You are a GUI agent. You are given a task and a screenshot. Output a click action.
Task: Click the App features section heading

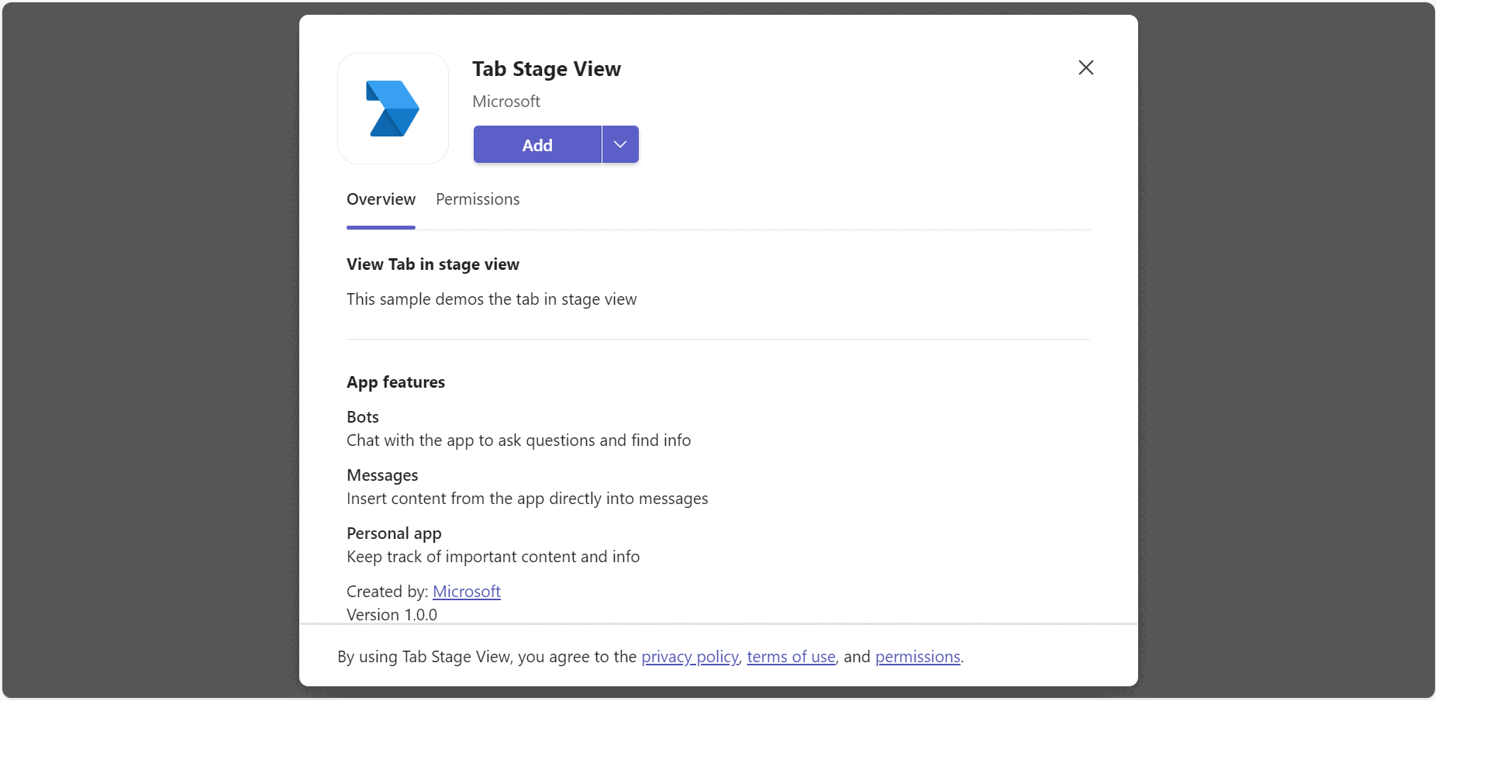(x=395, y=382)
